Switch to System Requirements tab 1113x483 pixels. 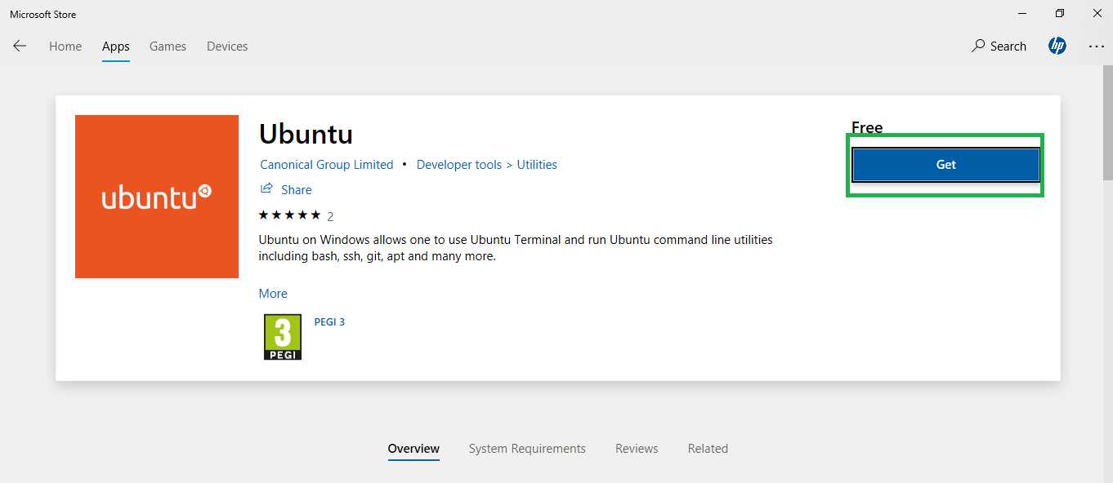click(527, 449)
